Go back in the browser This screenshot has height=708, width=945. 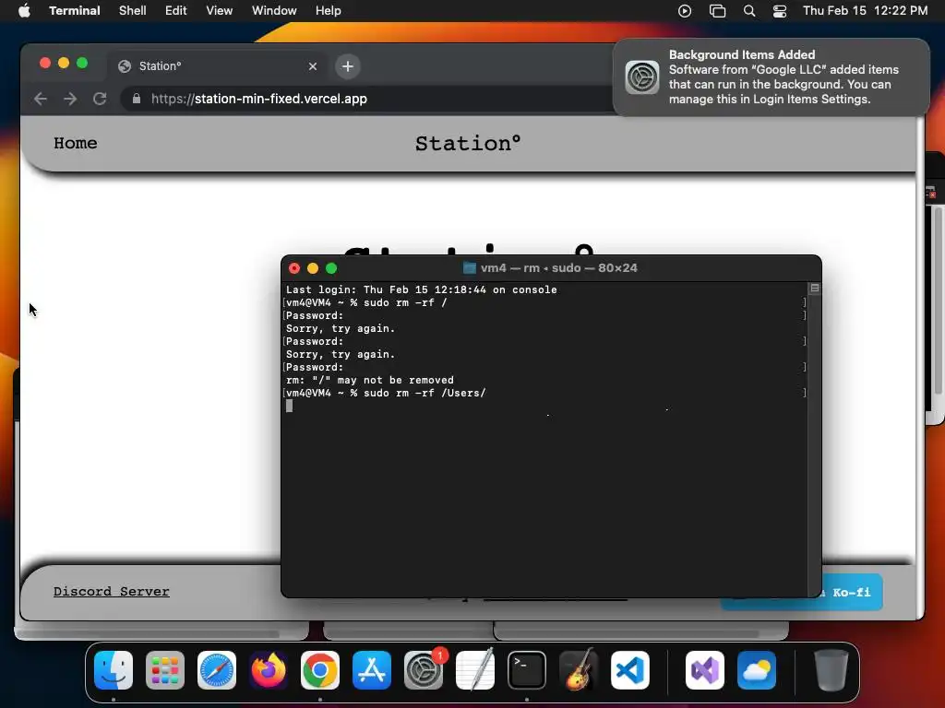click(41, 99)
